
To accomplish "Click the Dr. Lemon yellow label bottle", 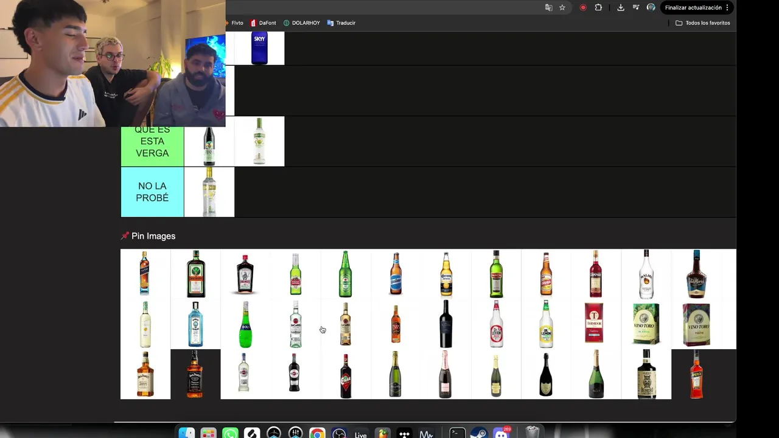I will (x=546, y=324).
